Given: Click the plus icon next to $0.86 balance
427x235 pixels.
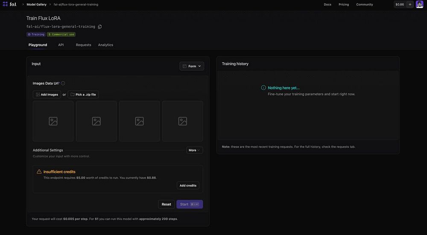Looking at the screenshot, I should pos(410,4).
